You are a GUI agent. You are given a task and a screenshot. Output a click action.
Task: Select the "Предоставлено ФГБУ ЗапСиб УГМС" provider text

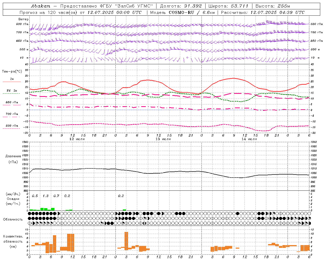(107, 6)
